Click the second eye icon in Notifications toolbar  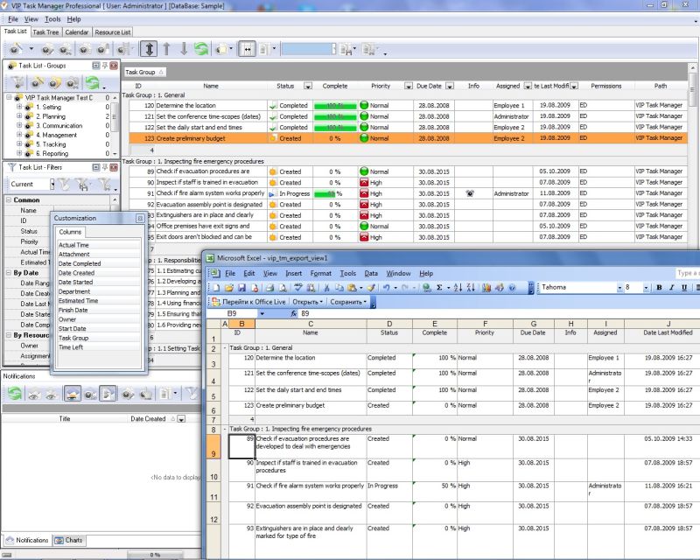52,395
